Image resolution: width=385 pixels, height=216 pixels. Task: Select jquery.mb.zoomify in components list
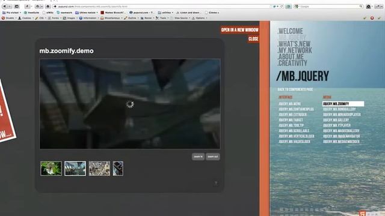click(343, 104)
